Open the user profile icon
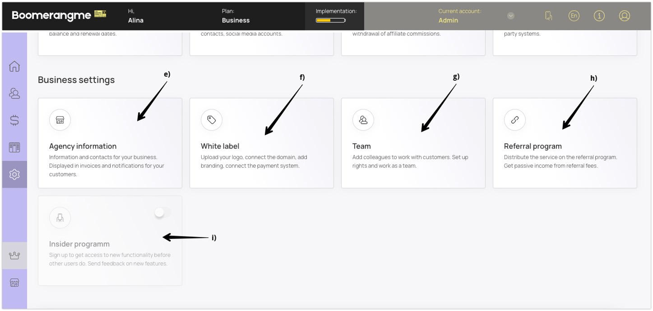 (x=624, y=16)
